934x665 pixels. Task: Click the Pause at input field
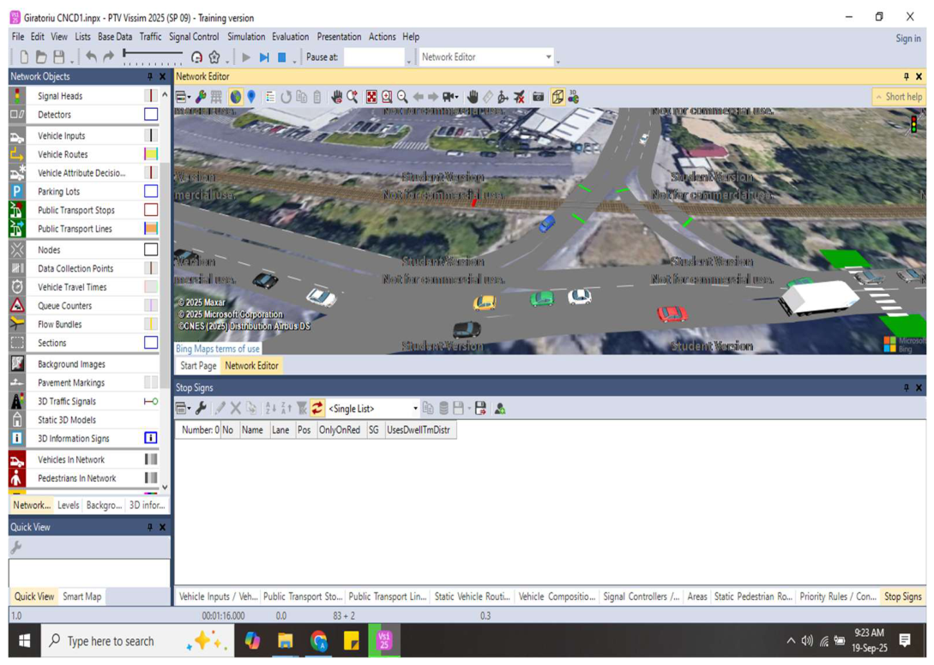tap(375, 57)
